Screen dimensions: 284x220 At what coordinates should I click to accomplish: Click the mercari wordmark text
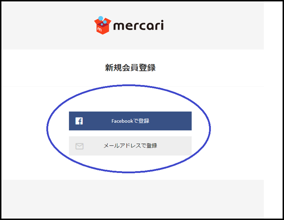pos(138,25)
